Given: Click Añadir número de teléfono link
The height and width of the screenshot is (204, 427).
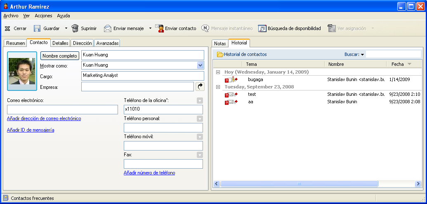Looking at the screenshot, I should (149, 173).
